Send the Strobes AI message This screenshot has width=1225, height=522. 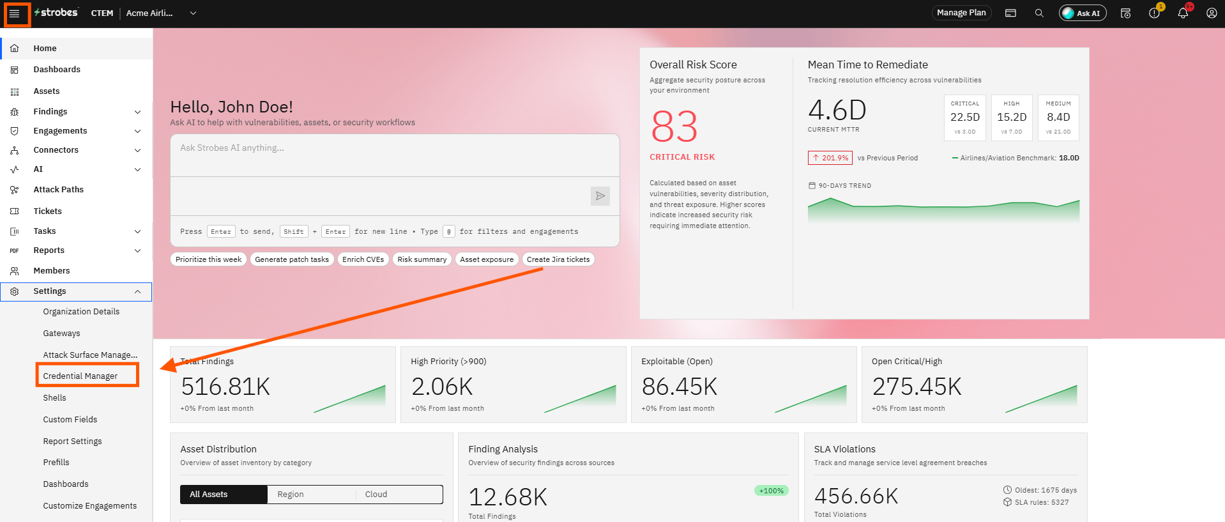[600, 196]
